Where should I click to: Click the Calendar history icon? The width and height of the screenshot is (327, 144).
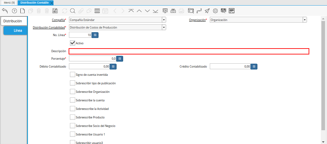pos(105,11)
